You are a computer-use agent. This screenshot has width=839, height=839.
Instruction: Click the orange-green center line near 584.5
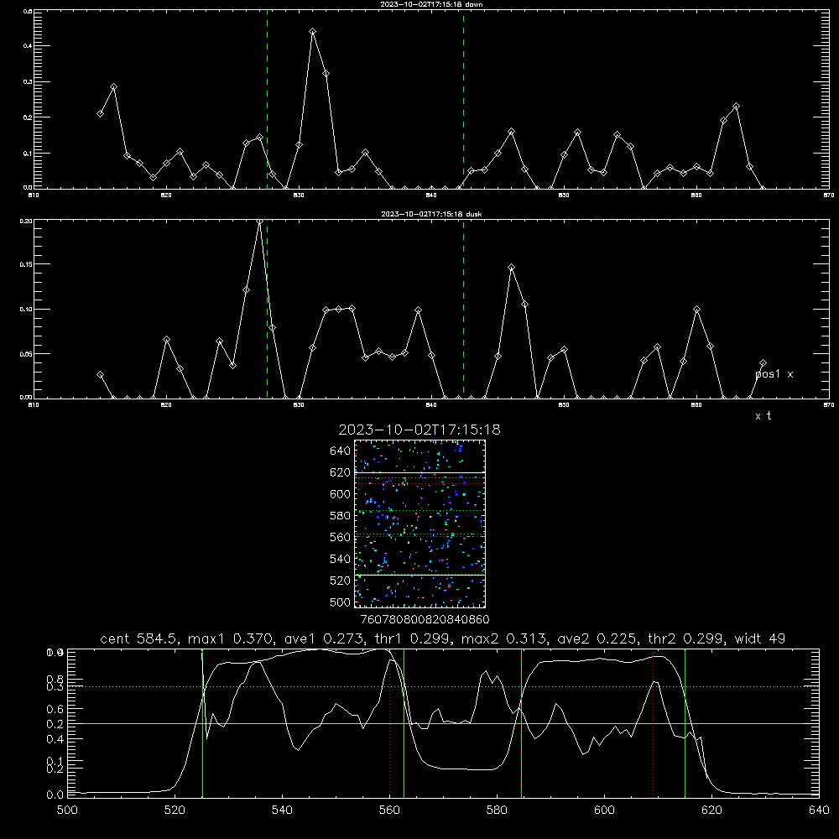(521, 723)
